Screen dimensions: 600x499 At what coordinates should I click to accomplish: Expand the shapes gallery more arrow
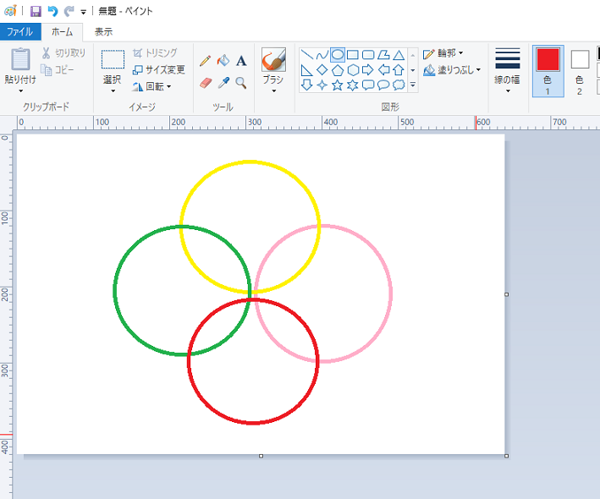click(413, 85)
